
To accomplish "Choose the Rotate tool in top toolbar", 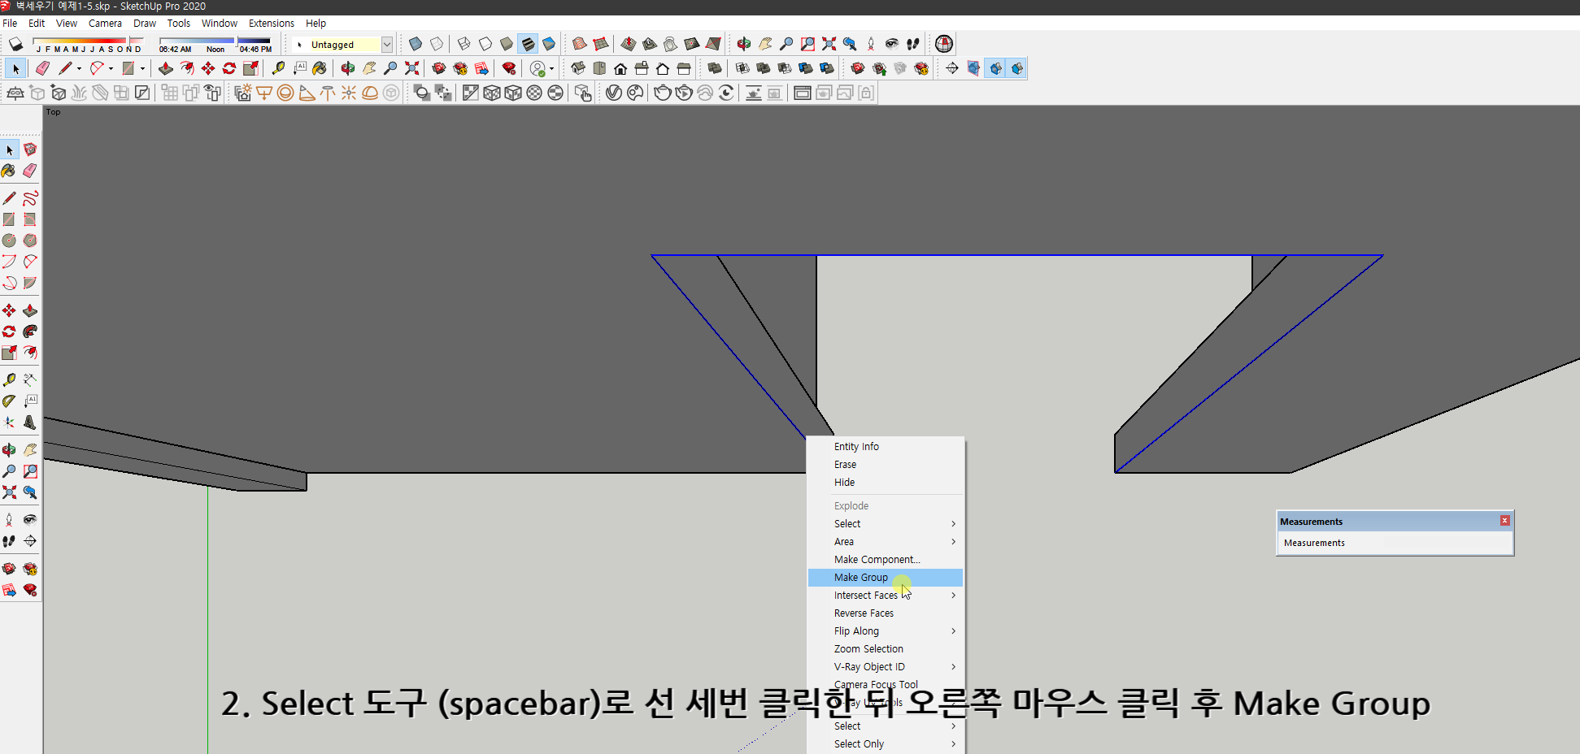I will pos(229,68).
